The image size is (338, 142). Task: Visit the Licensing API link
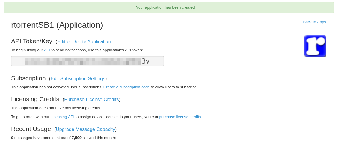pos(62,117)
